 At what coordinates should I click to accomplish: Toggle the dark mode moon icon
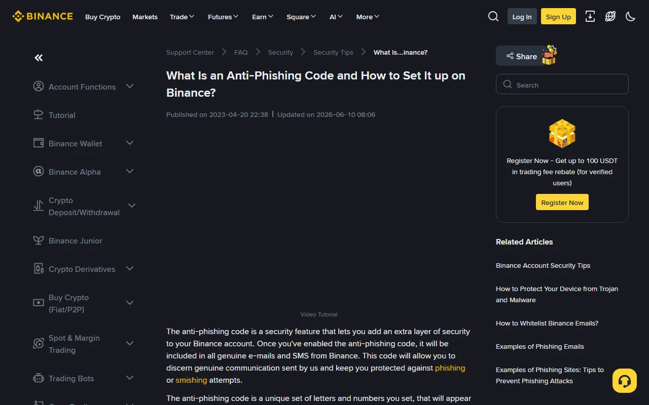point(631,17)
